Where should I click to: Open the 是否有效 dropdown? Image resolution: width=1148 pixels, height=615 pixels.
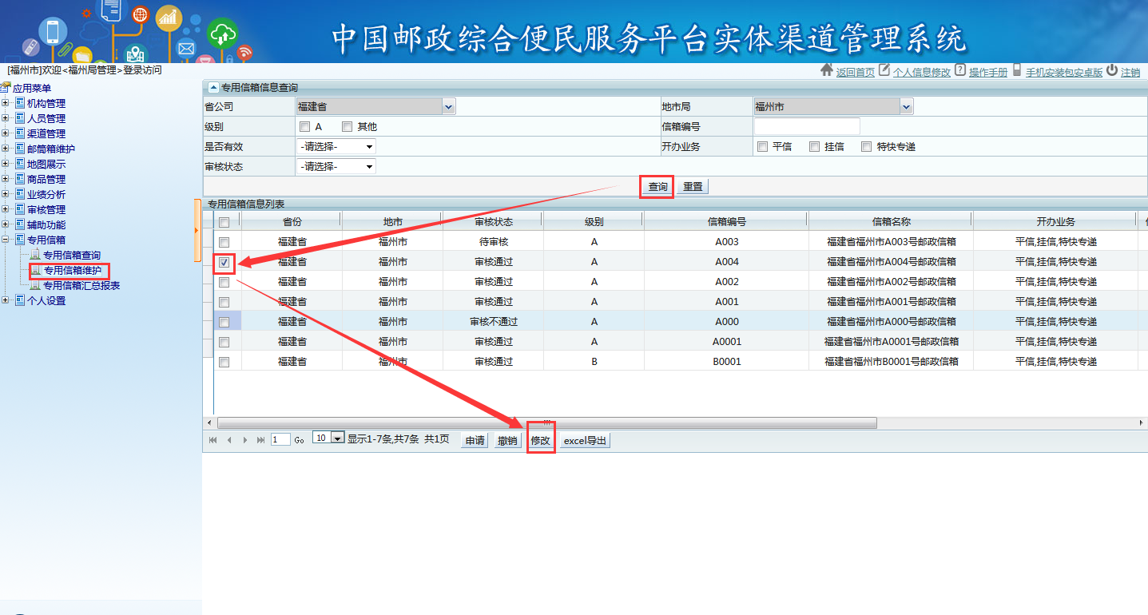click(x=336, y=146)
